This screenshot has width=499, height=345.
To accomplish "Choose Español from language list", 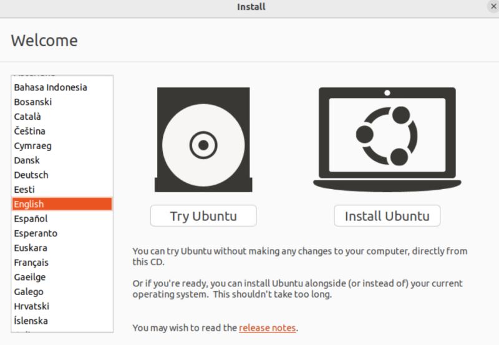I will pyautogui.click(x=62, y=218).
